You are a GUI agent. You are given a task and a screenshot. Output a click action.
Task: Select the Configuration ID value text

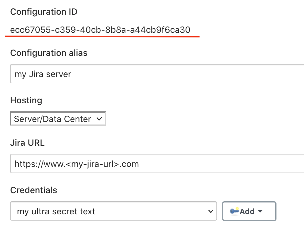(100, 30)
